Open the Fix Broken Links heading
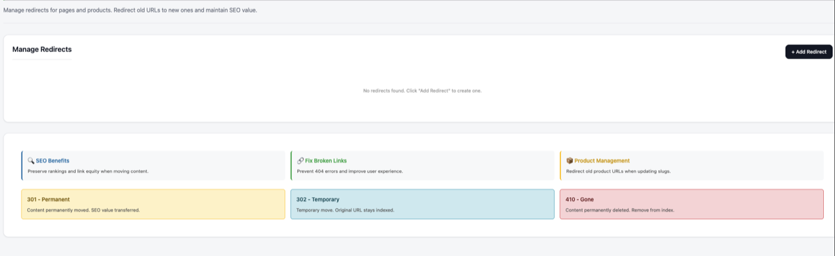This screenshot has width=835, height=256. 326,160
